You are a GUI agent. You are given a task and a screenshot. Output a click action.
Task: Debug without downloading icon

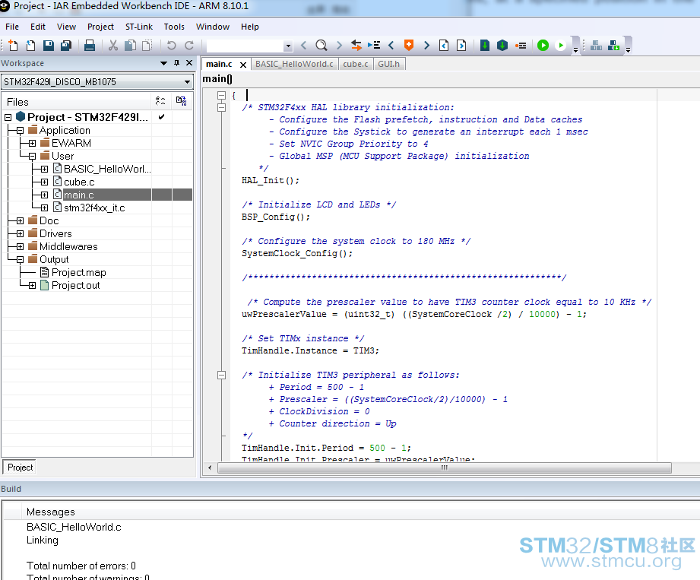tap(561, 46)
